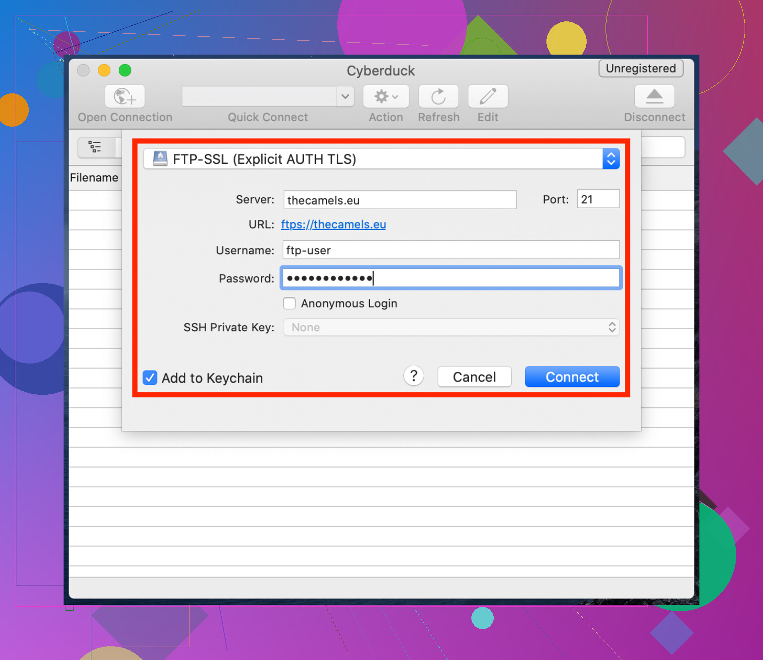Click the Refresh toolbar icon
The height and width of the screenshot is (660, 763).
click(x=439, y=96)
